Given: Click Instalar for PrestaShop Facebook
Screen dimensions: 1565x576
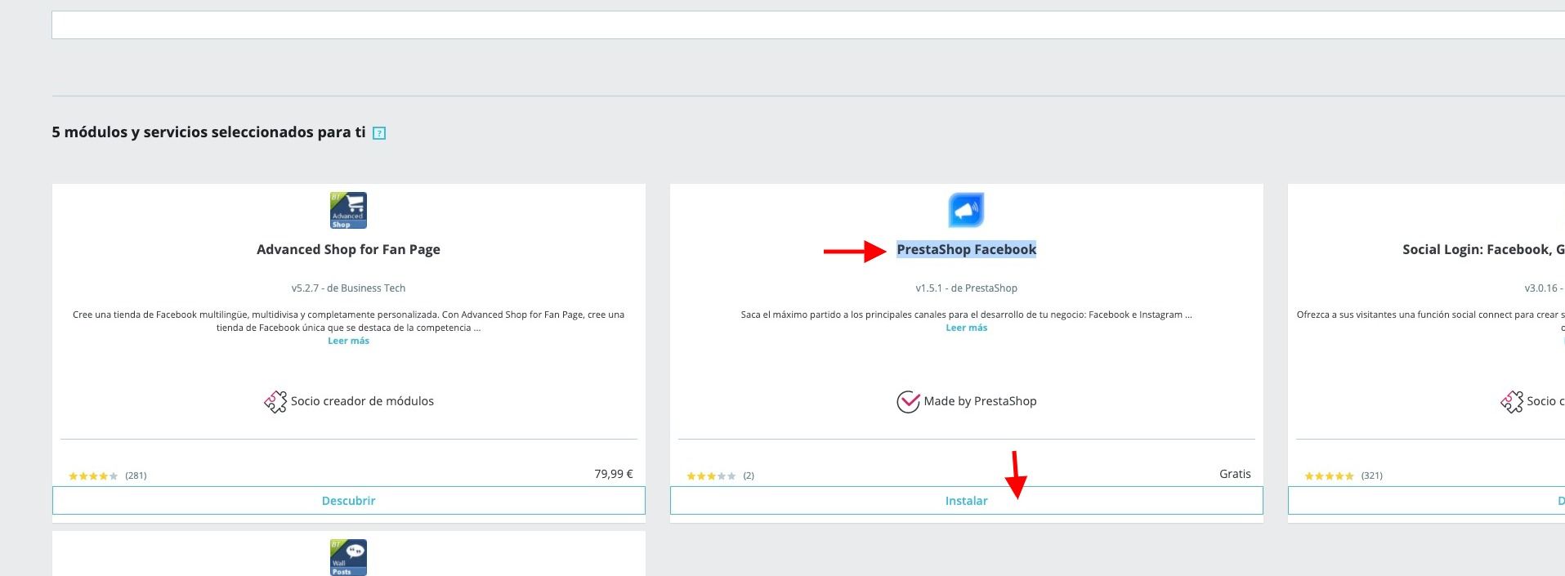Looking at the screenshot, I should click(967, 501).
